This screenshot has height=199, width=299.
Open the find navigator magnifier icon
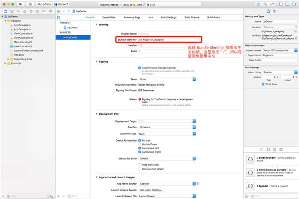tap(18, 11)
